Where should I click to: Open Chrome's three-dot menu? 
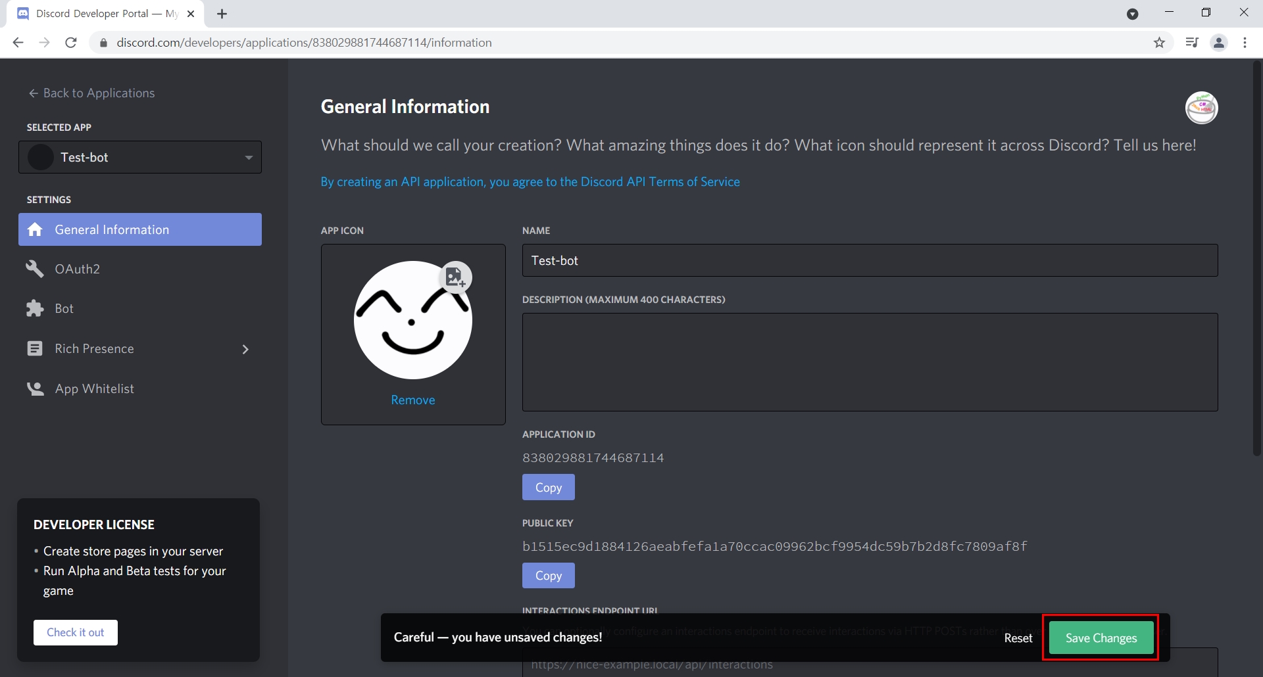(x=1245, y=43)
